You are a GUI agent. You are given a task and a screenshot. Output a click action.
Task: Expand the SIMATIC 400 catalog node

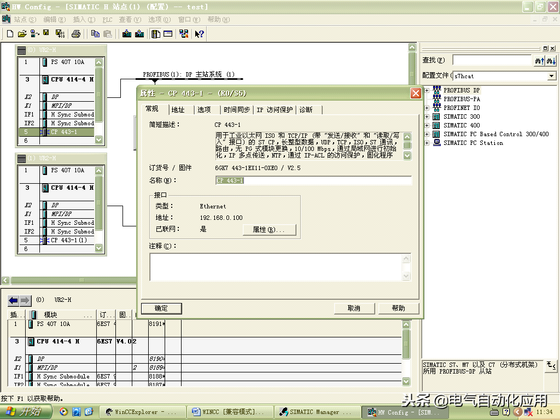[427, 125]
